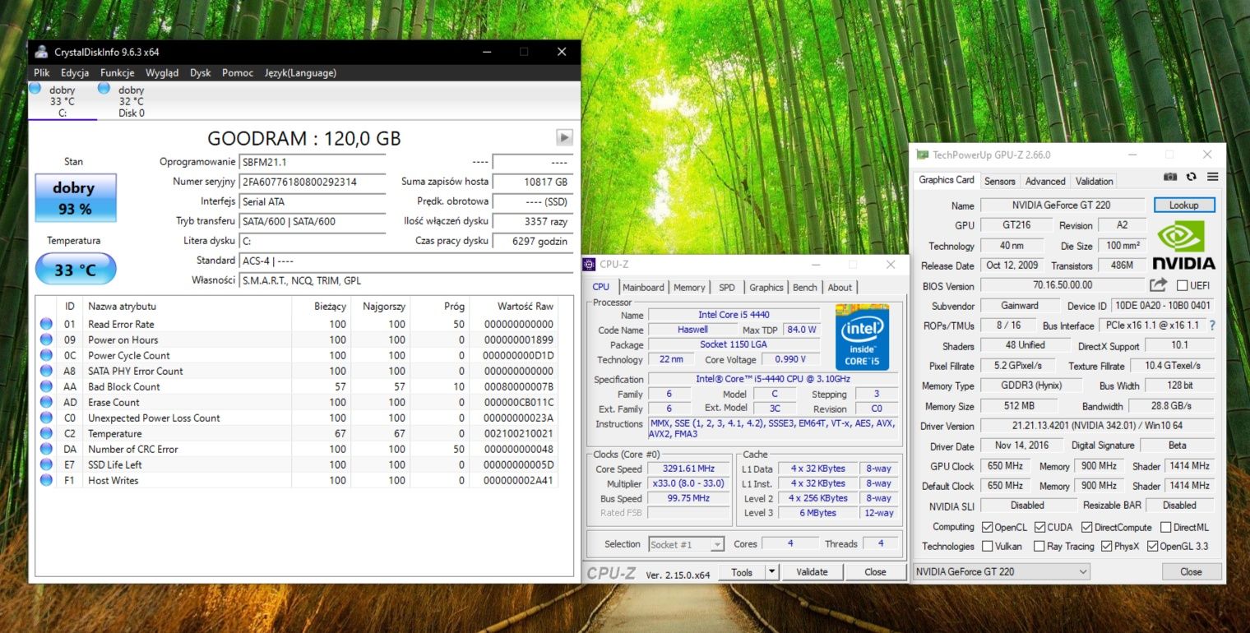The width and height of the screenshot is (1250, 633).
Task: Select the 'Power on Hours' attribute row
Action: tap(298, 340)
